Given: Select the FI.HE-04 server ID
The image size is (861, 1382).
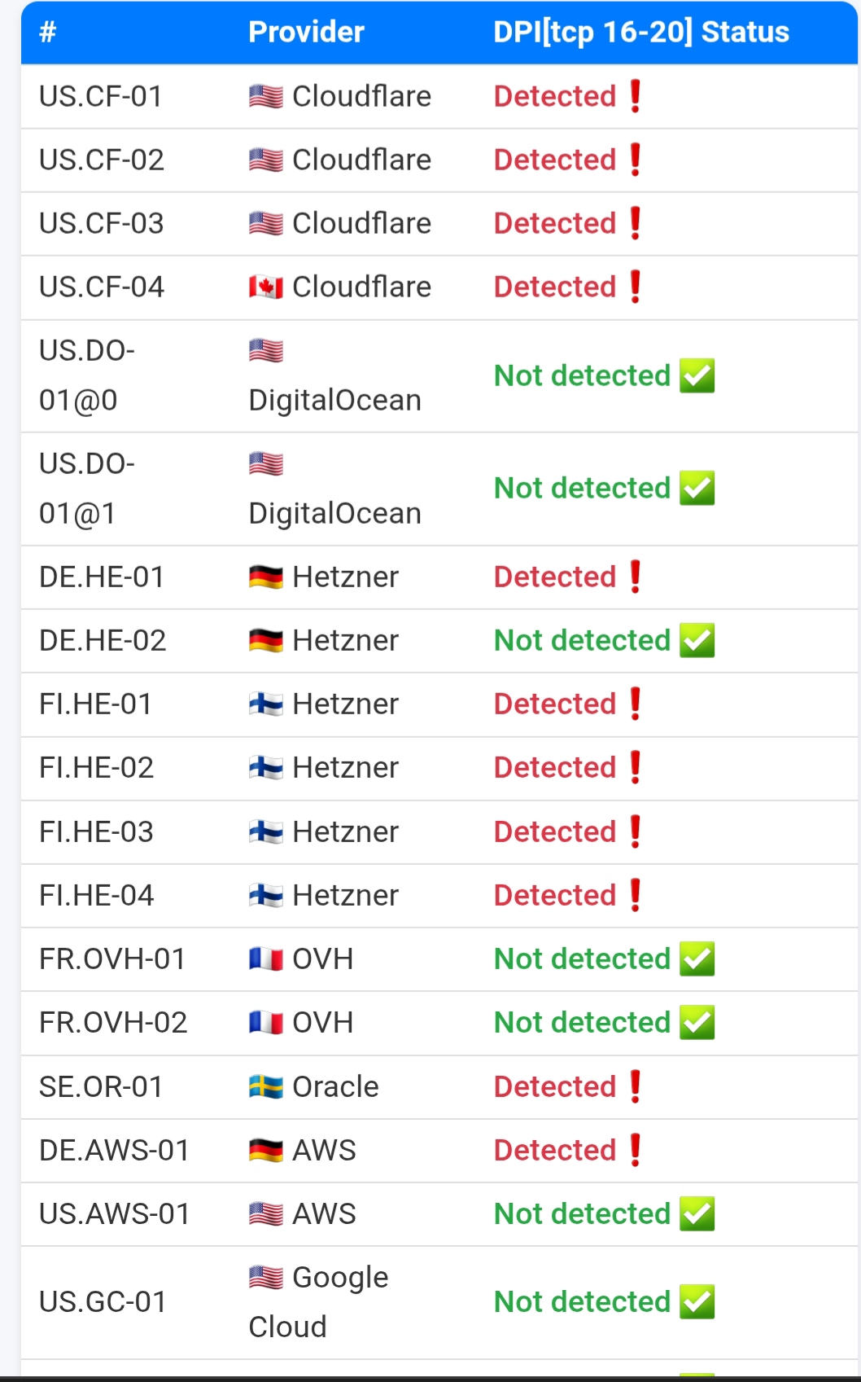Looking at the screenshot, I should click(x=96, y=895).
